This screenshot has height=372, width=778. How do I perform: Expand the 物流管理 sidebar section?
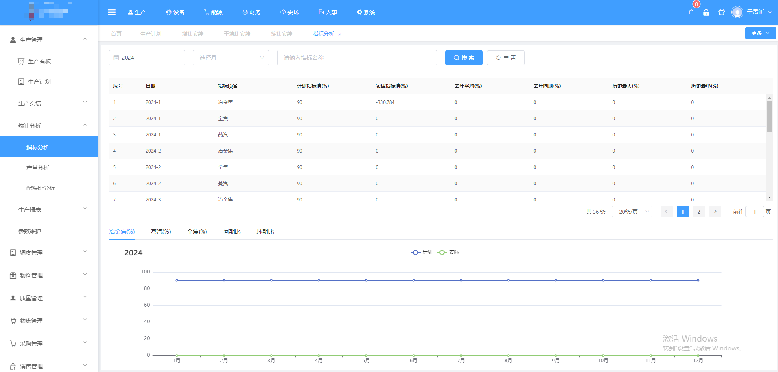pos(49,321)
